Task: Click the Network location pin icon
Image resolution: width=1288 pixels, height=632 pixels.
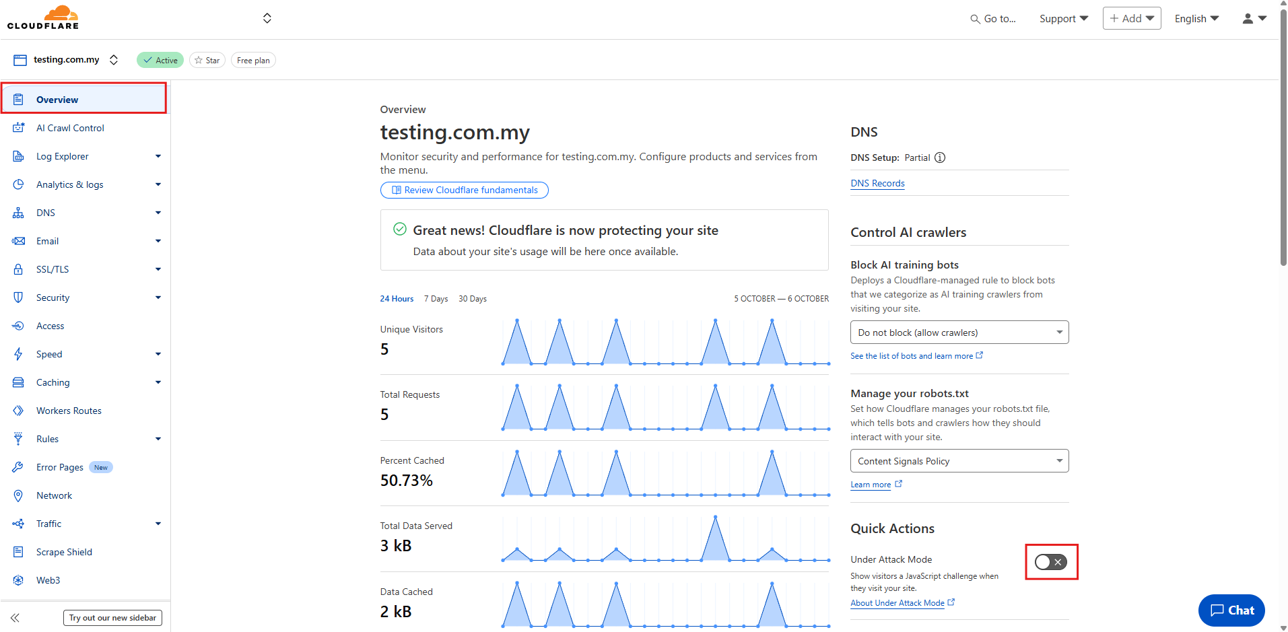Action: (x=18, y=495)
